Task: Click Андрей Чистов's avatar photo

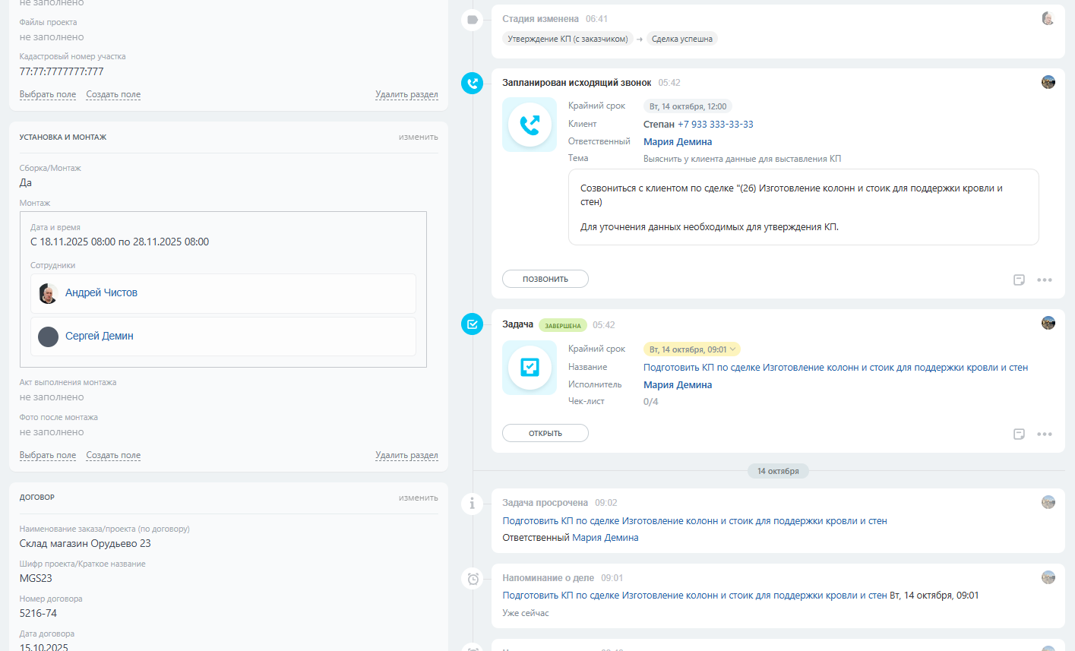Action: tap(49, 293)
